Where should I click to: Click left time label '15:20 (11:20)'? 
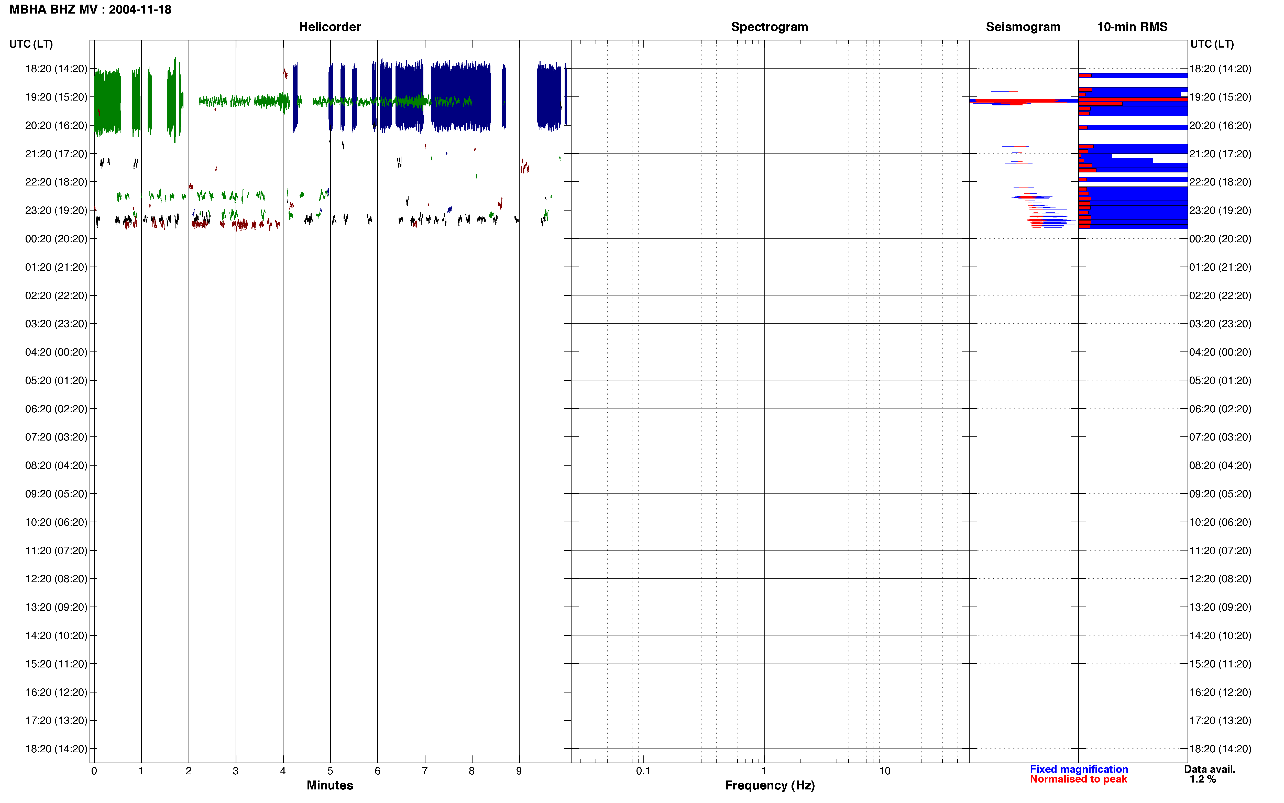56,664
